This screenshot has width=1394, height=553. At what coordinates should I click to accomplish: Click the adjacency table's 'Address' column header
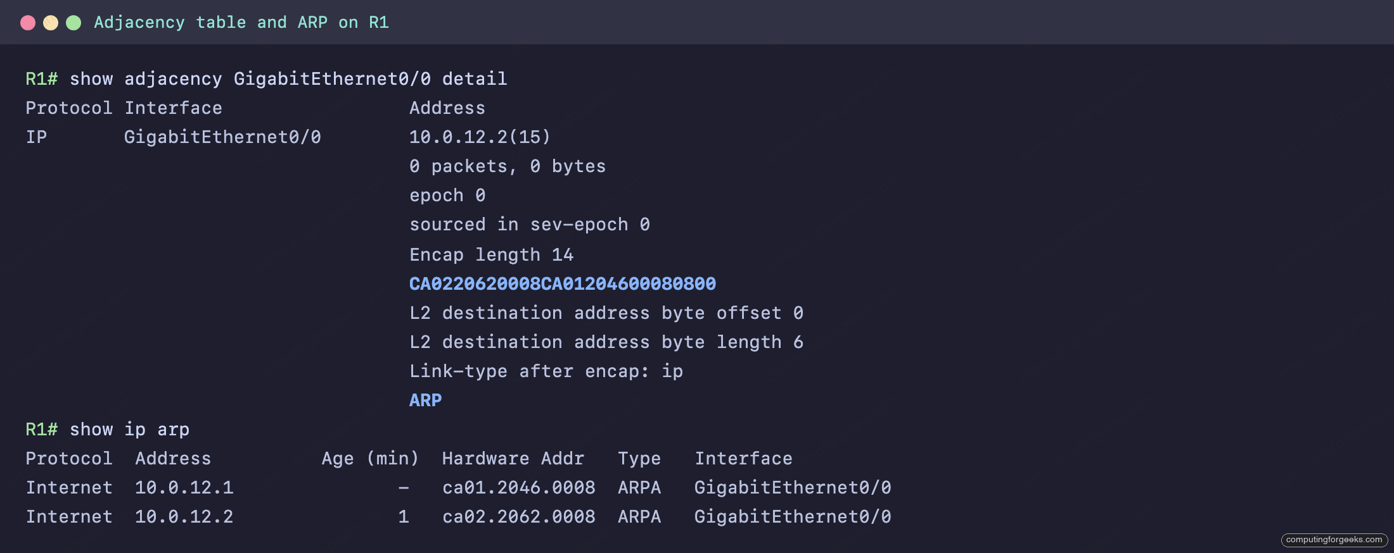447,108
